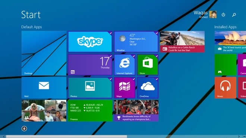Open the Store tile

coord(148,65)
